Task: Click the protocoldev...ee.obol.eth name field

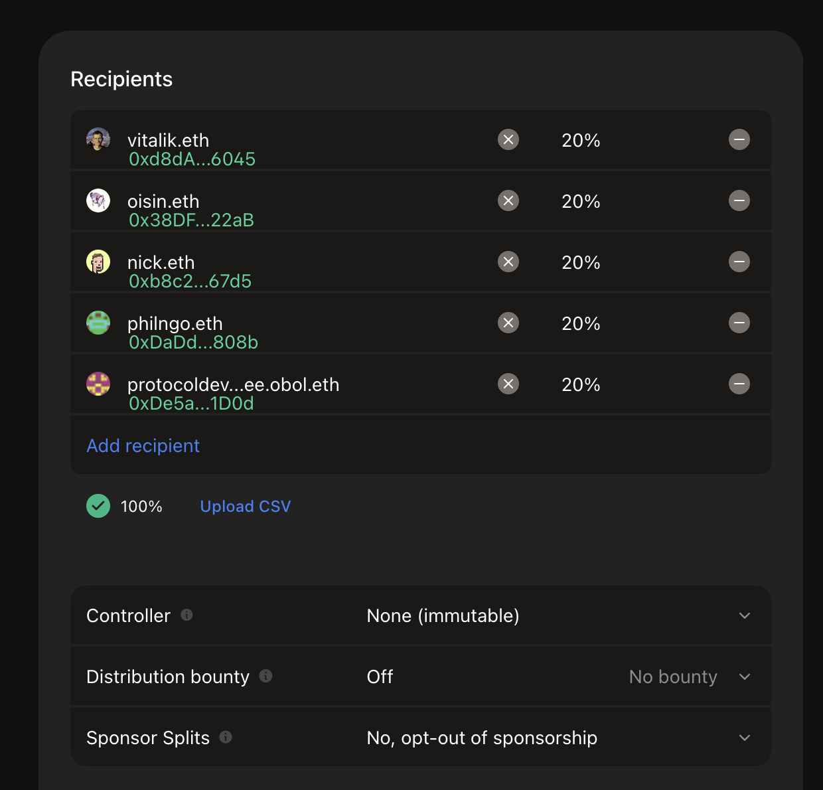Action: 233,384
